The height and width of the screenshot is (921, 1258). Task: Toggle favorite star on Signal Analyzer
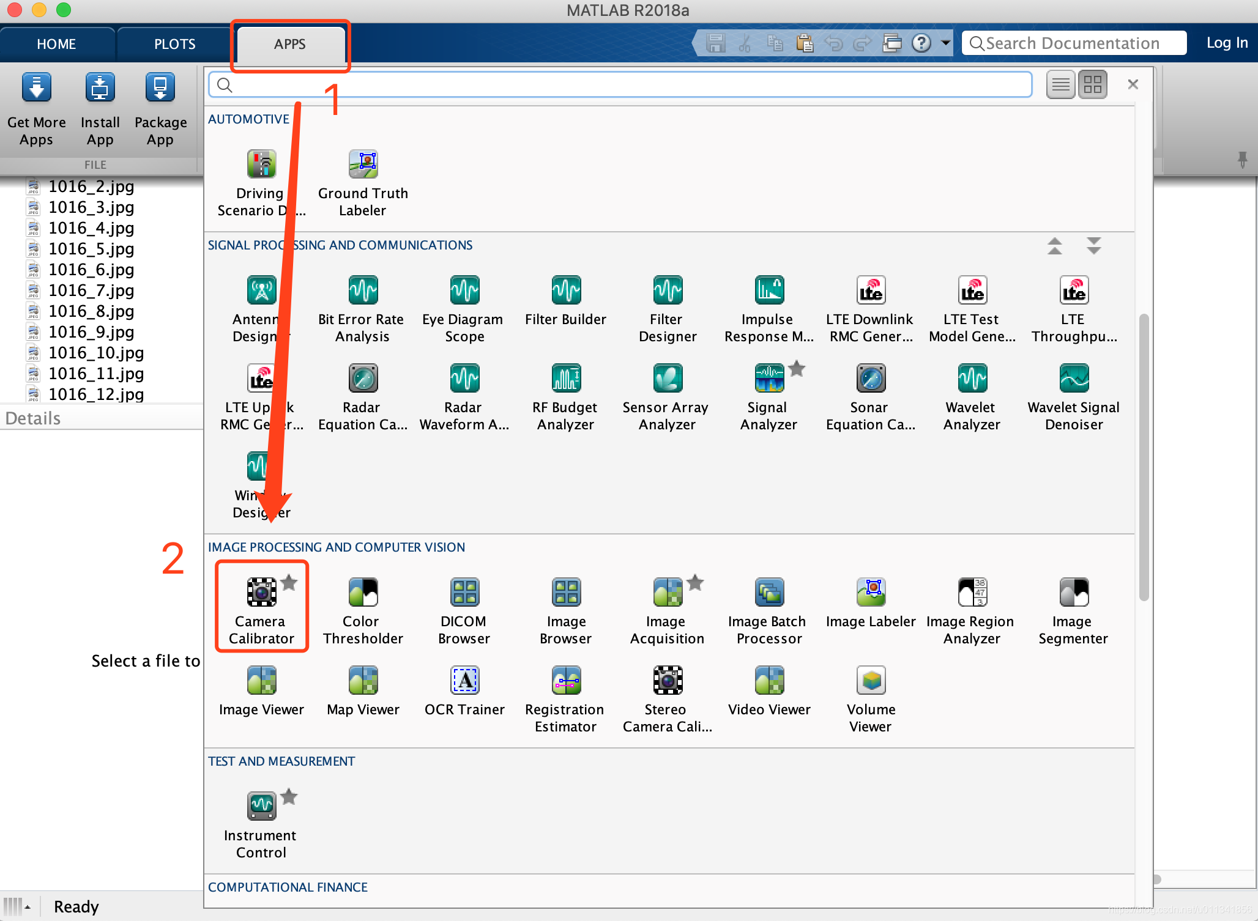(x=797, y=369)
